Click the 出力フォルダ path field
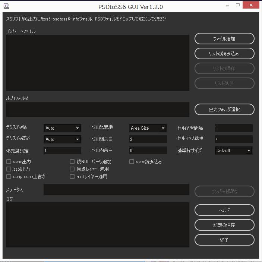 click(x=98, y=110)
